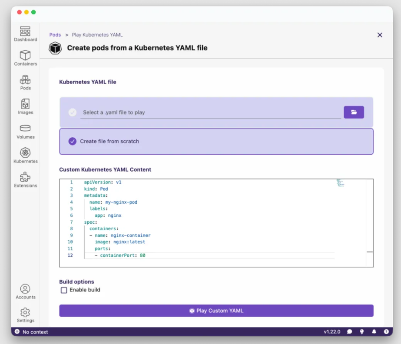
Task: Open the Dashboard from the sidebar
Action: point(25,33)
